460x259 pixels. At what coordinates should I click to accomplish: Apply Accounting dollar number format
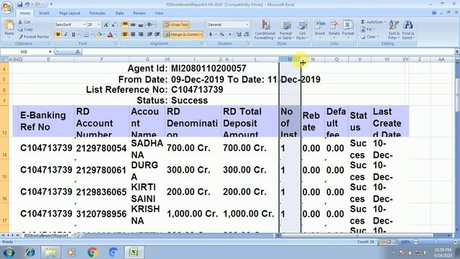[211, 35]
